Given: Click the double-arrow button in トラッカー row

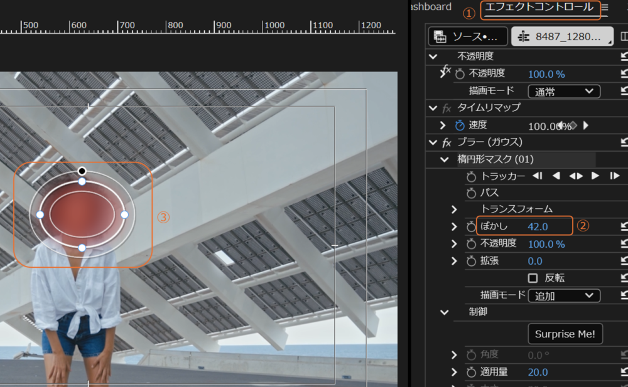Looking at the screenshot, I should tap(576, 176).
